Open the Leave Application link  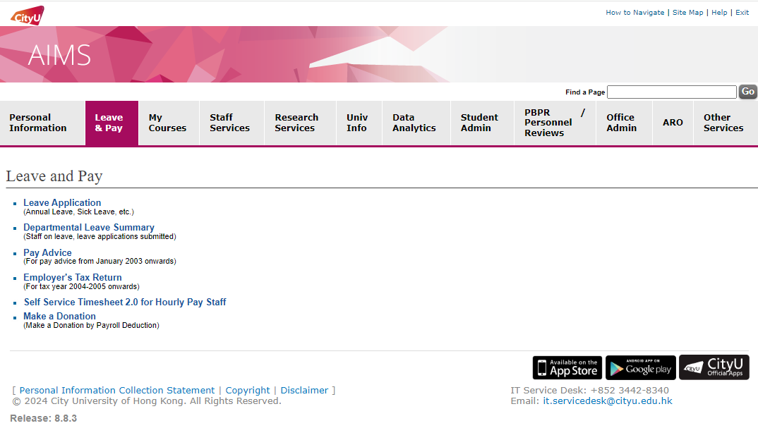click(x=62, y=202)
